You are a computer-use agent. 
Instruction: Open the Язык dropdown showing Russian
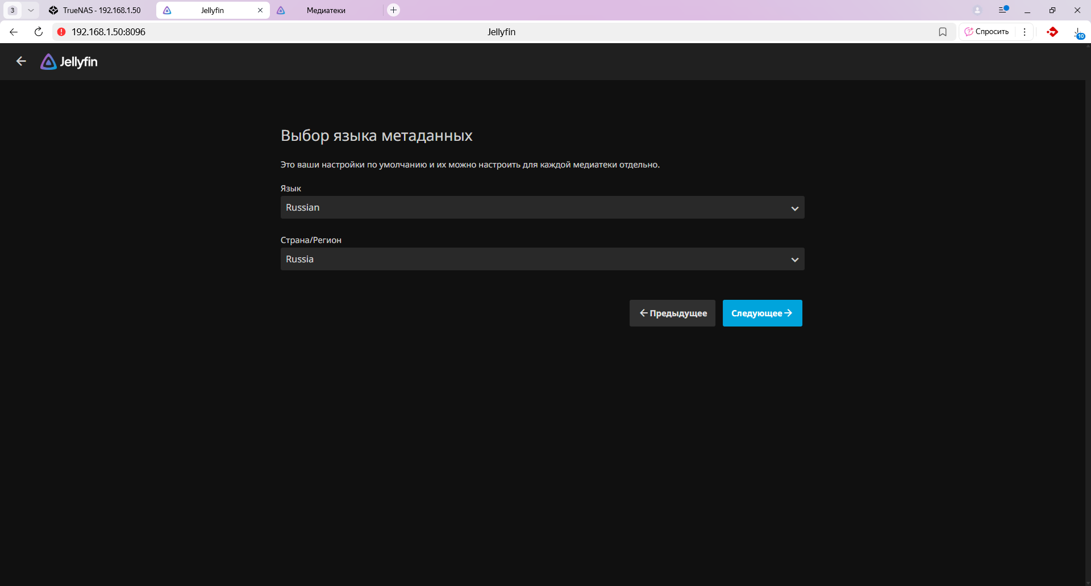tap(542, 208)
